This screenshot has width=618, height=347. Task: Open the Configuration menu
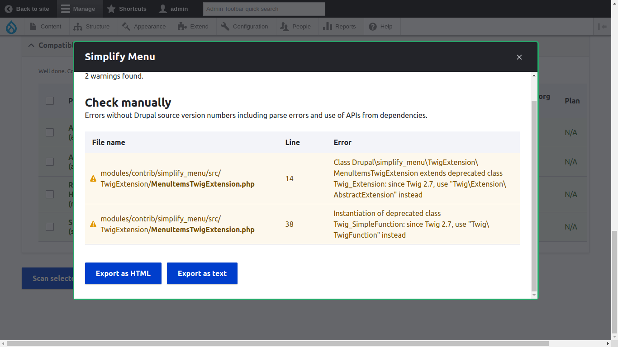[245, 27]
